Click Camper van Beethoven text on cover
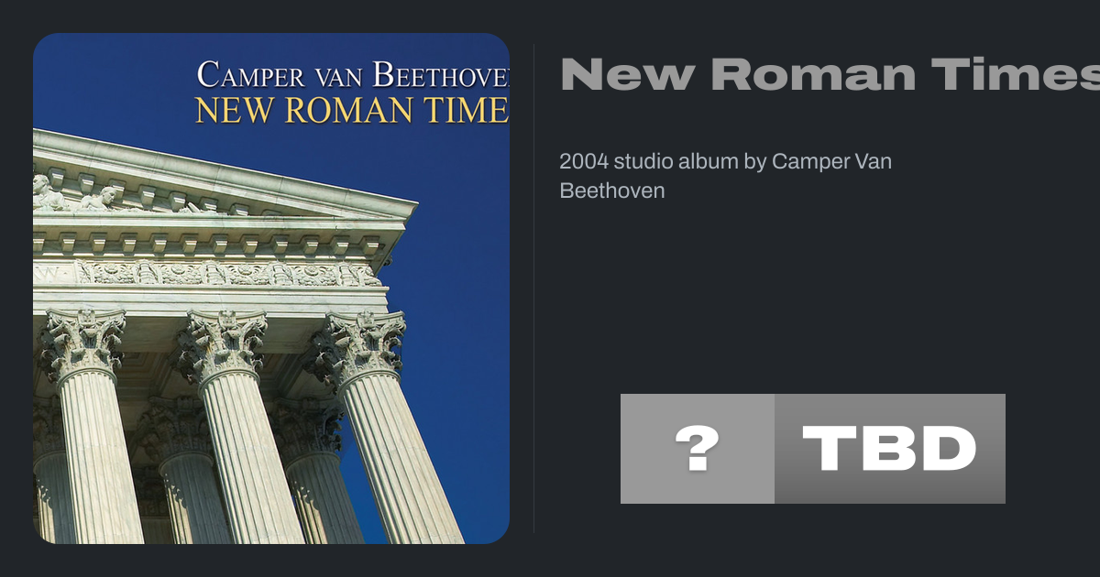This screenshot has width=1100, height=577. click(x=353, y=75)
